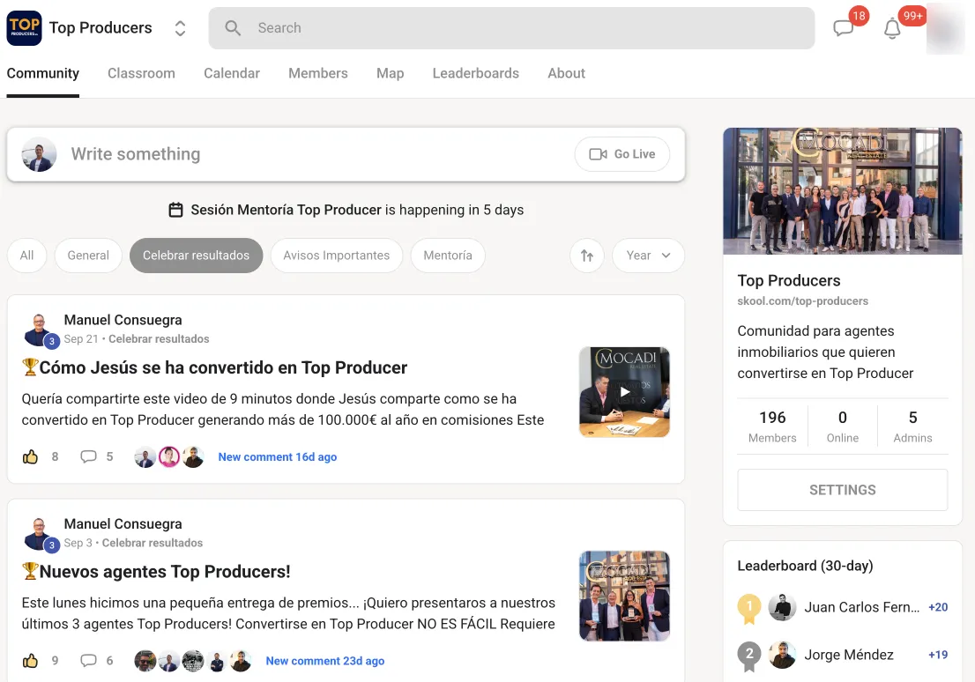Click New comment 16d ago link

[278, 457]
